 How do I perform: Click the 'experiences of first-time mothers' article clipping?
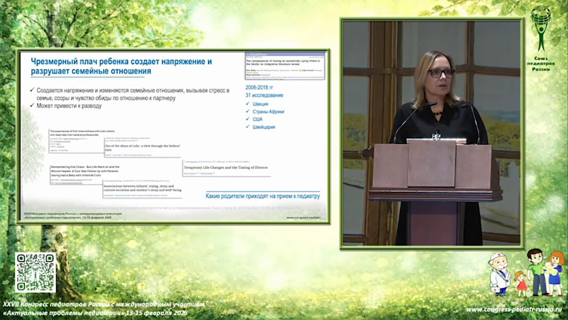tap(83, 140)
